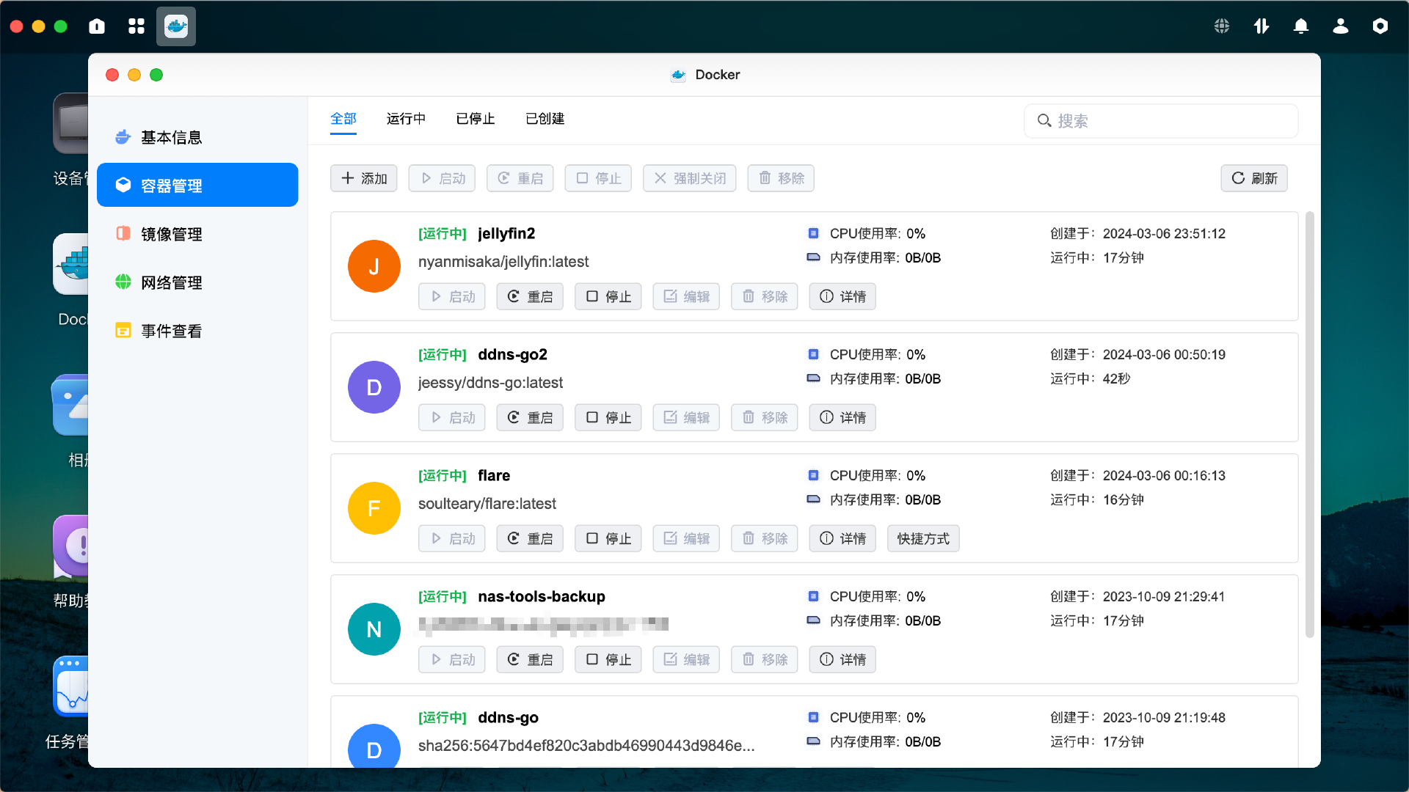This screenshot has height=792, width=1409.
Task: Click the container search input field
Action: coord(1161,121)
